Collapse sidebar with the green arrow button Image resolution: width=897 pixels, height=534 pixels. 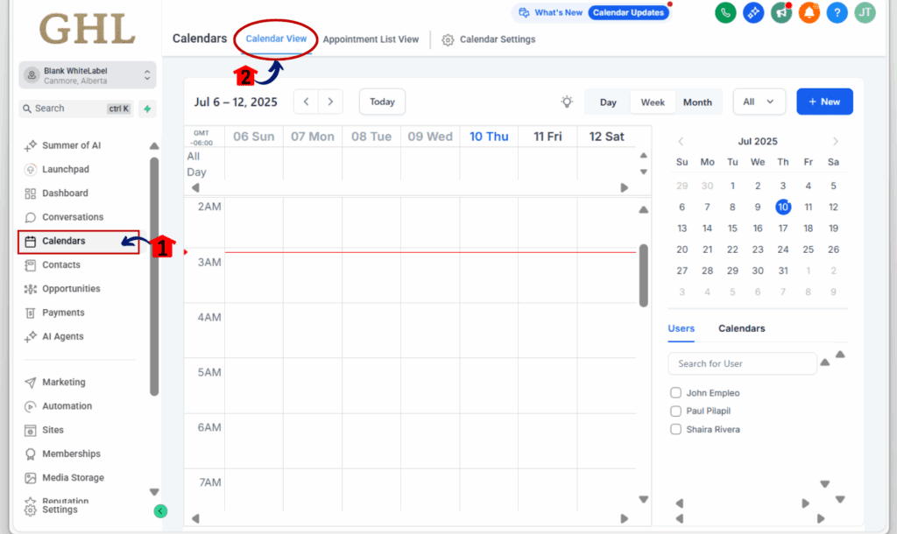coord(161,511)
